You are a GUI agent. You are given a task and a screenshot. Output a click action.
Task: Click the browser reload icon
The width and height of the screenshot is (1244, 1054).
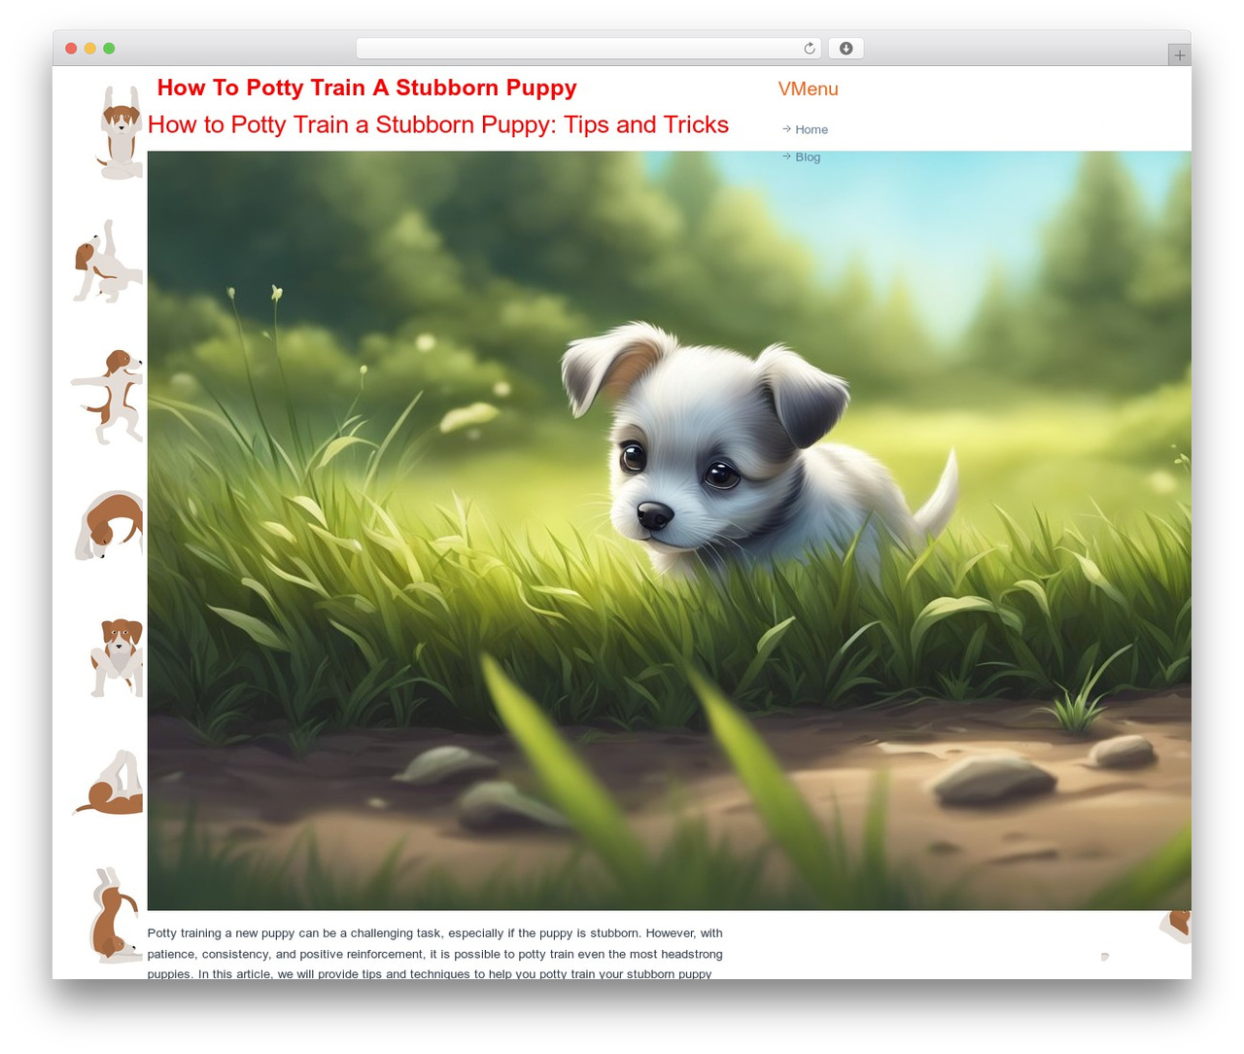coord(809,49)
